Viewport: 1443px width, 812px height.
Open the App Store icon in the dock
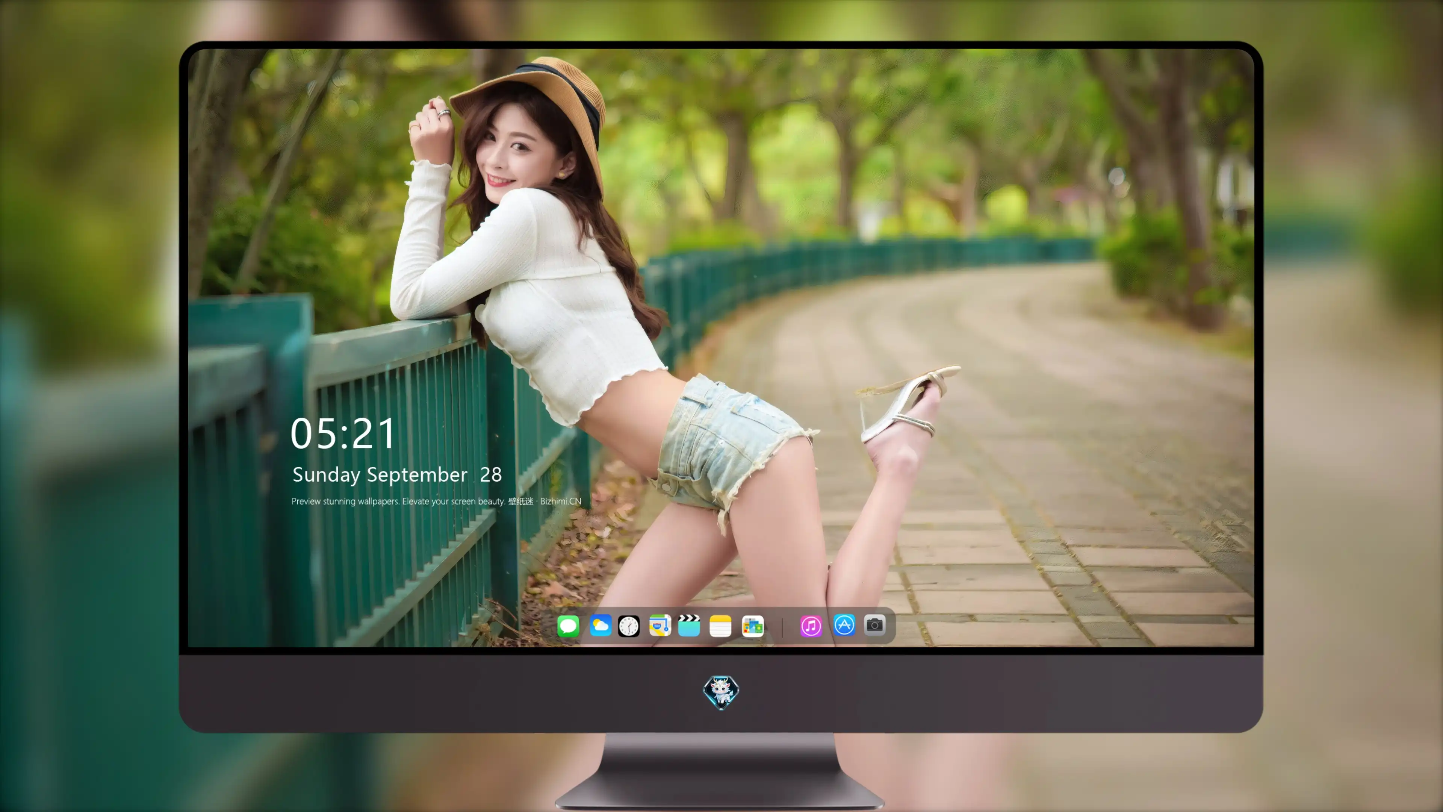point(844,625)
